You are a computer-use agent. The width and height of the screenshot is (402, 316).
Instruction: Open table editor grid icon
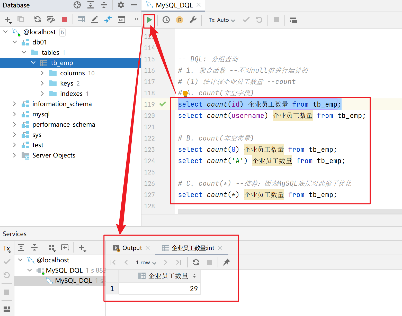(81, 19)
